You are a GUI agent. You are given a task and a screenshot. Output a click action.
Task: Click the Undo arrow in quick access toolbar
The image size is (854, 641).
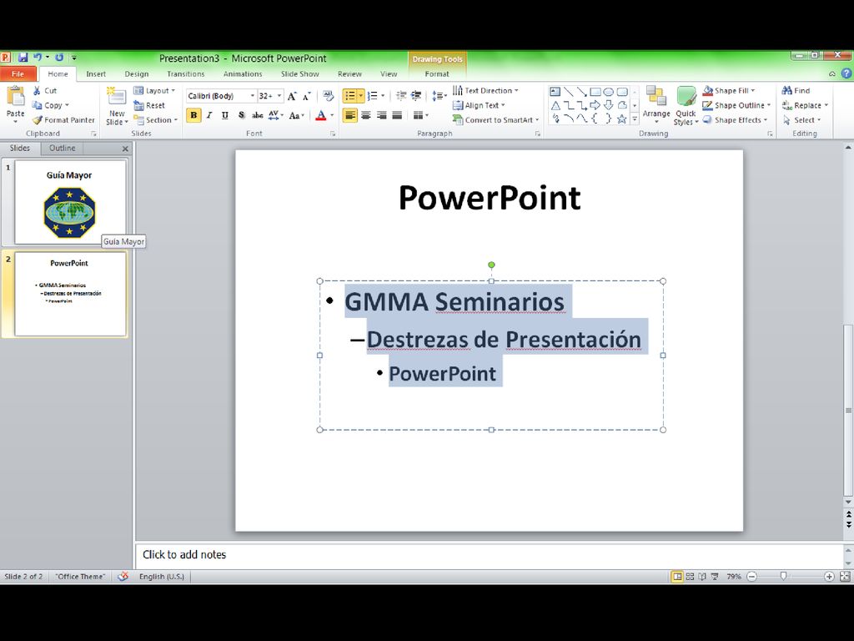point(38,58)
